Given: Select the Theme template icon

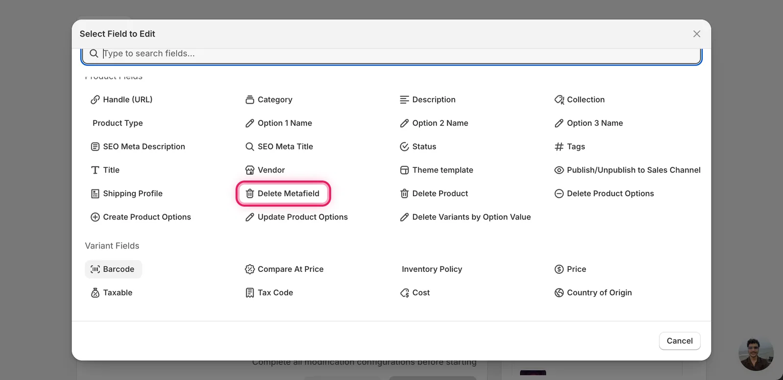Looking at the screenshot, I should click(404, 170).
